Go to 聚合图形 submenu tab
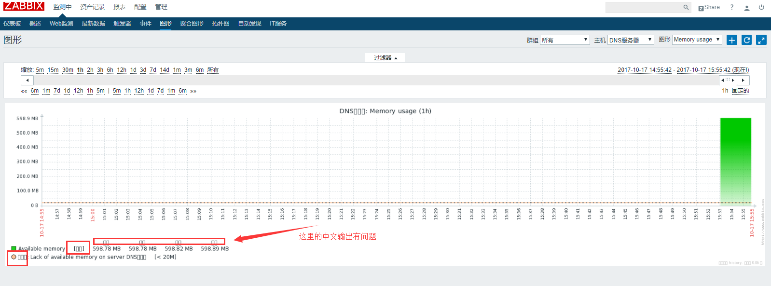The height and width of the screenshot is (286, 771). point(192,24)
